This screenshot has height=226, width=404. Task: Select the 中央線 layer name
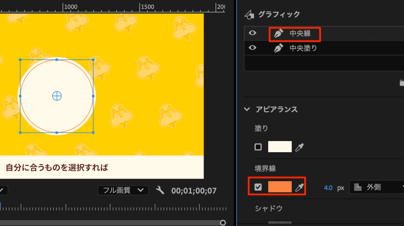click(300, 34)
